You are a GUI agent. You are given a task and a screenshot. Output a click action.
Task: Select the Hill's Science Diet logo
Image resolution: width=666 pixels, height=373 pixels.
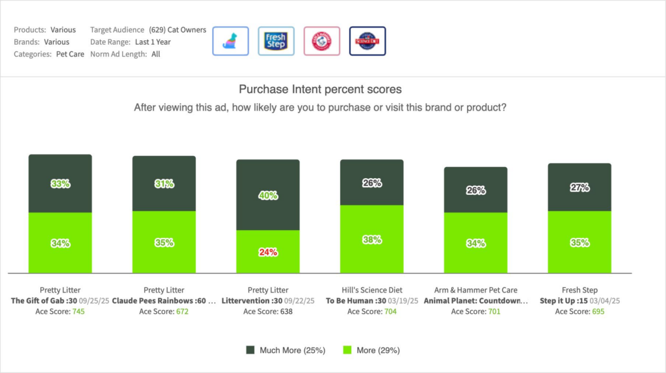pyautogui.click(x=367, y=41)
